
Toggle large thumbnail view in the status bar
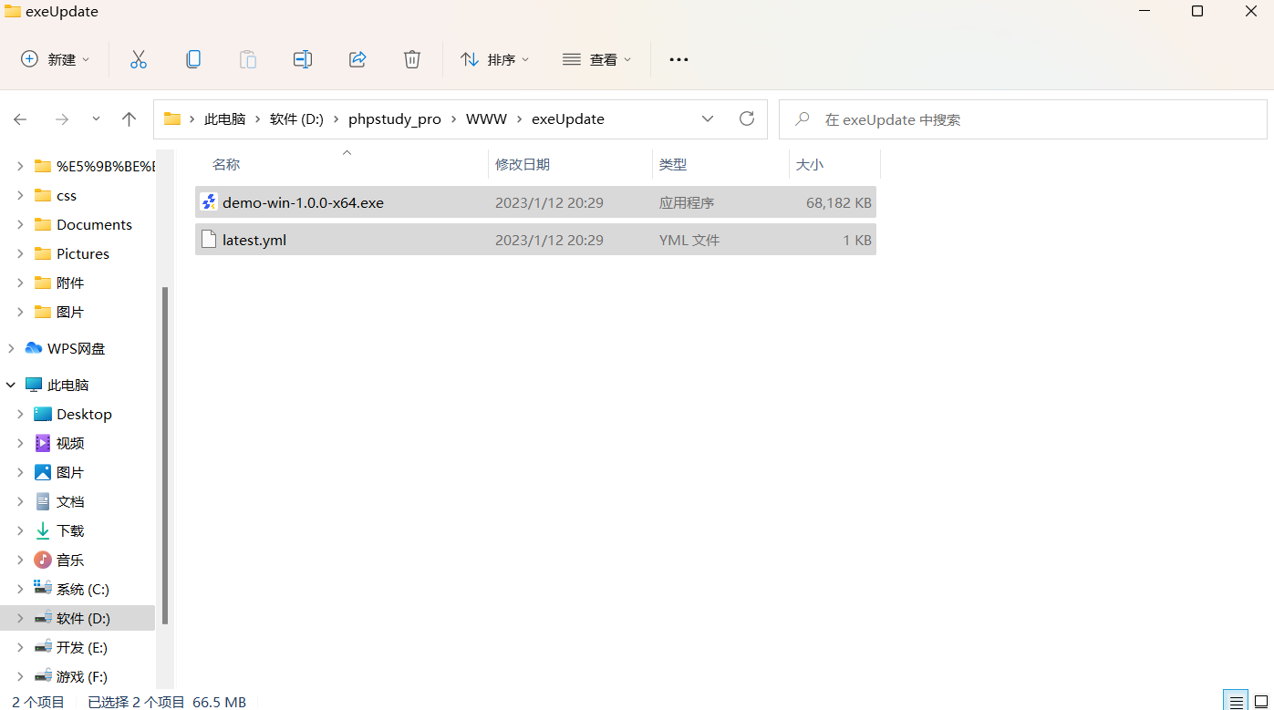(1262, 701)
